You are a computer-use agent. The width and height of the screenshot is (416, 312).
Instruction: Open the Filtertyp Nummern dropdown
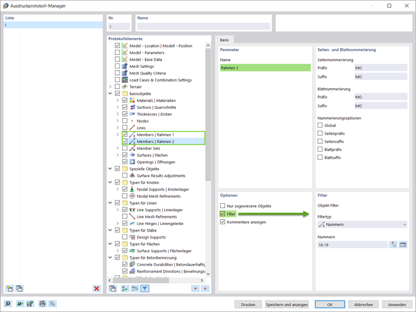(x=362, y=224)
